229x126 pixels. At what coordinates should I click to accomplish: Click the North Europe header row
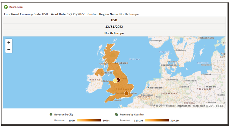coord(114,33)
